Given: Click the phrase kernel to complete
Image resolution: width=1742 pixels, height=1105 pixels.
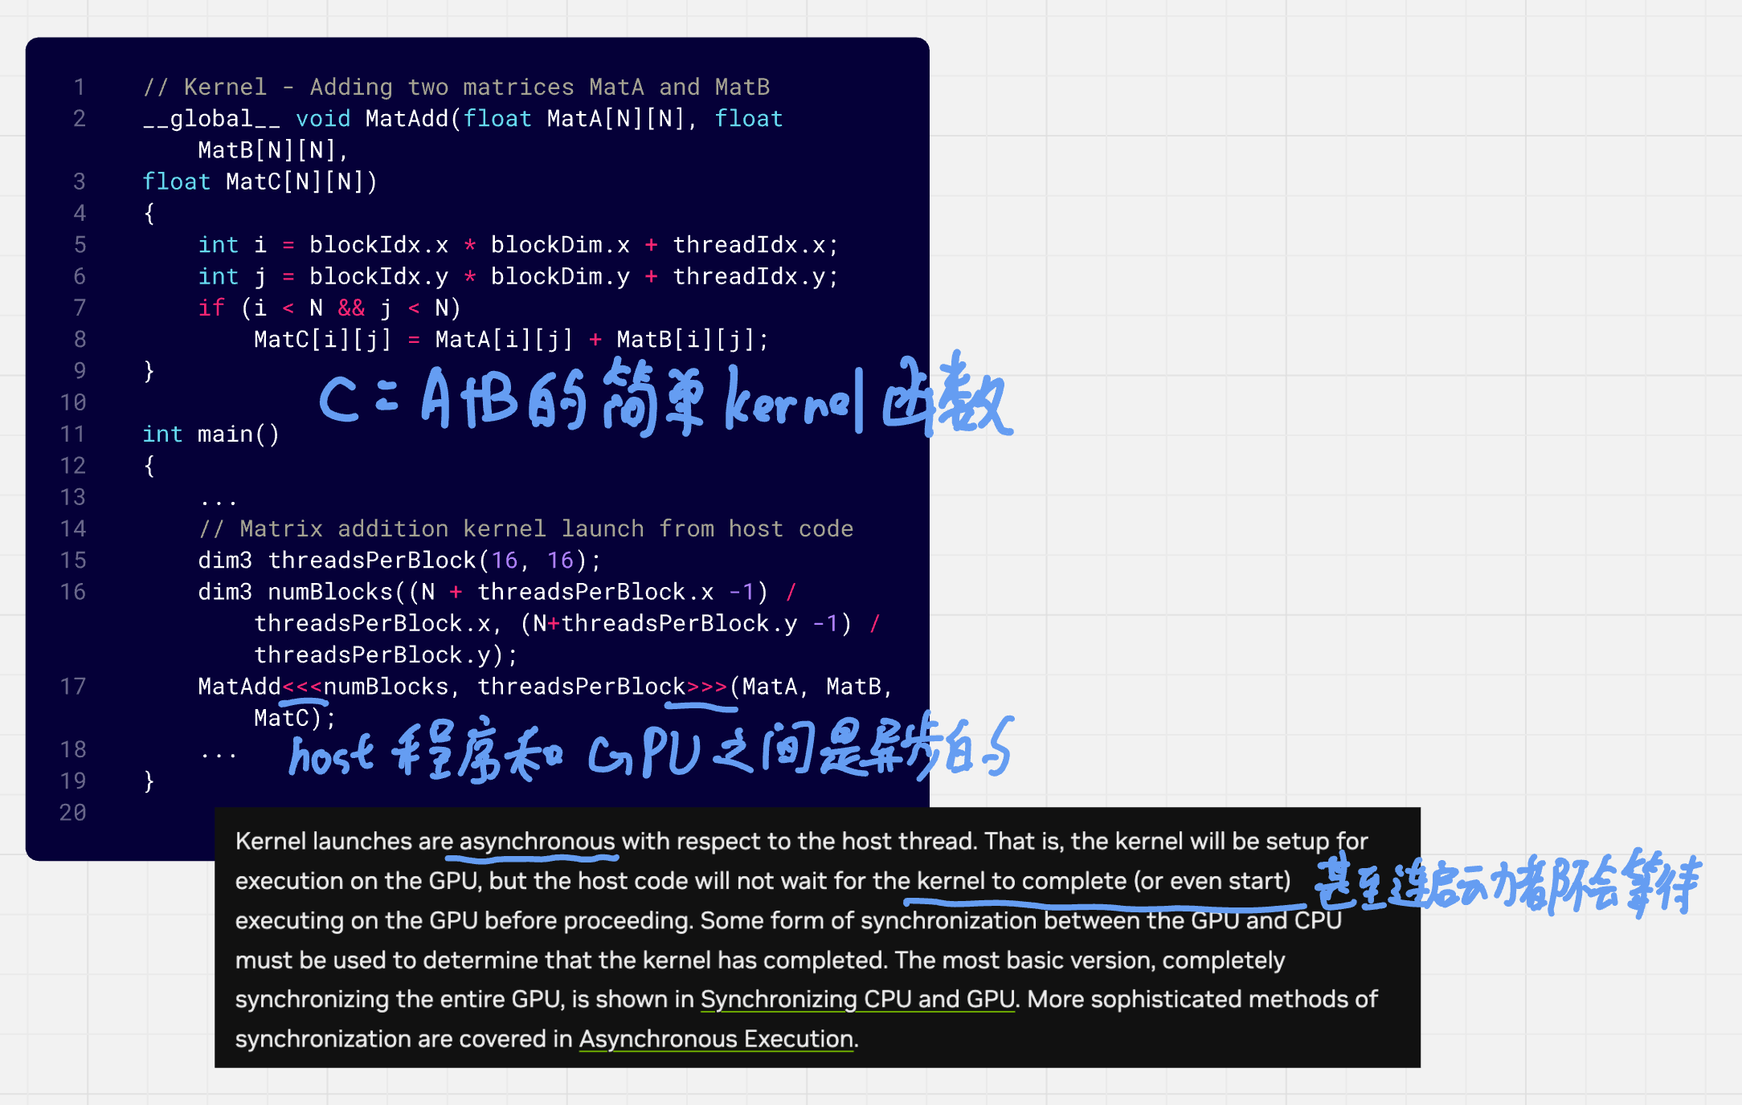Looking at the screenshot, I should click(1022, 881).
